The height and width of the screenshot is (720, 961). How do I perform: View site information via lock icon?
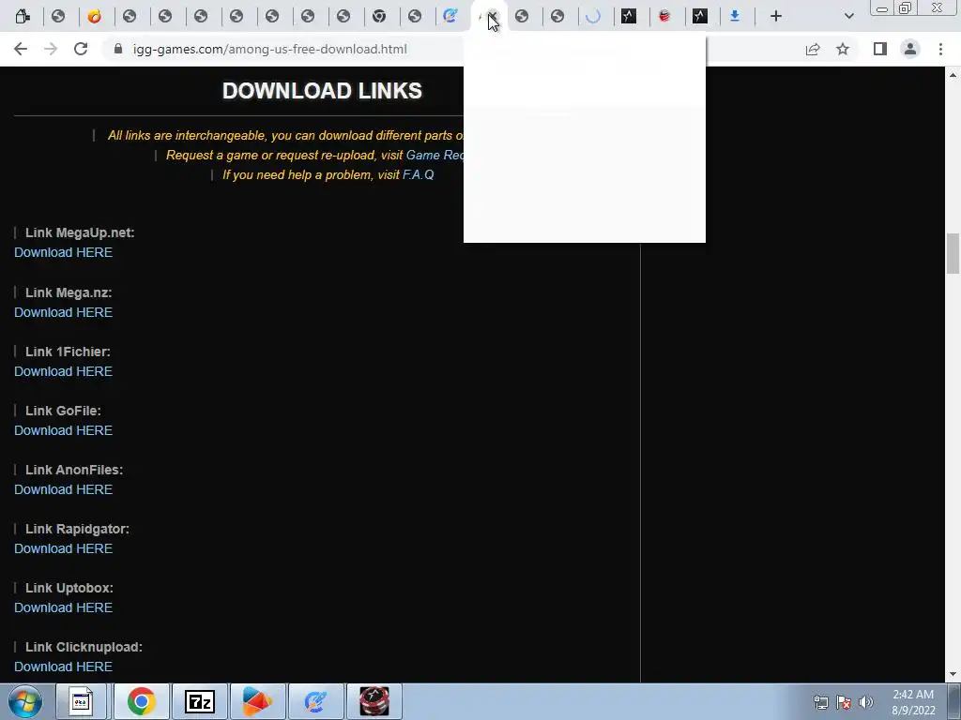(x=118, y=49)
